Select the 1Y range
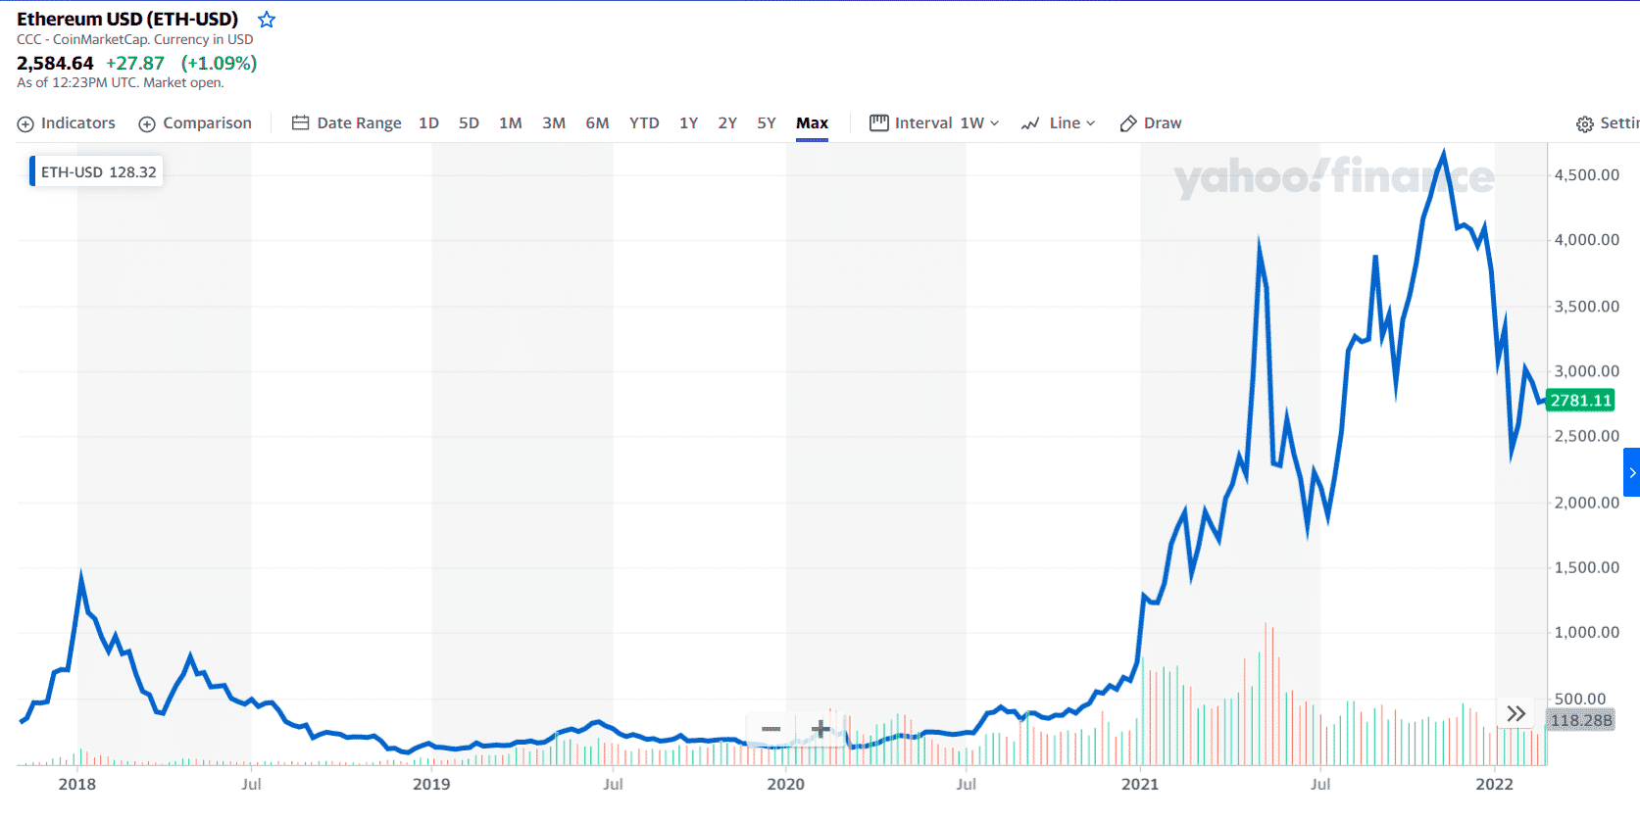Screen dimensions: 1640x821 point(688,123)
